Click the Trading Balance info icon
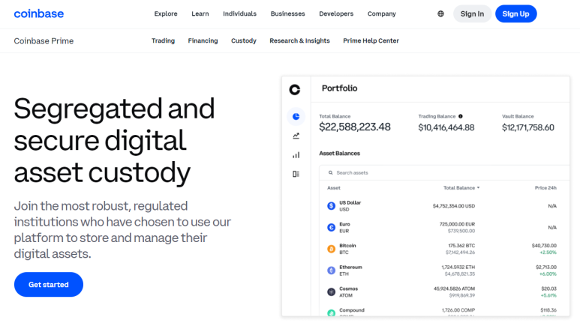Viewport: 580px width, 335px height. 461,116
